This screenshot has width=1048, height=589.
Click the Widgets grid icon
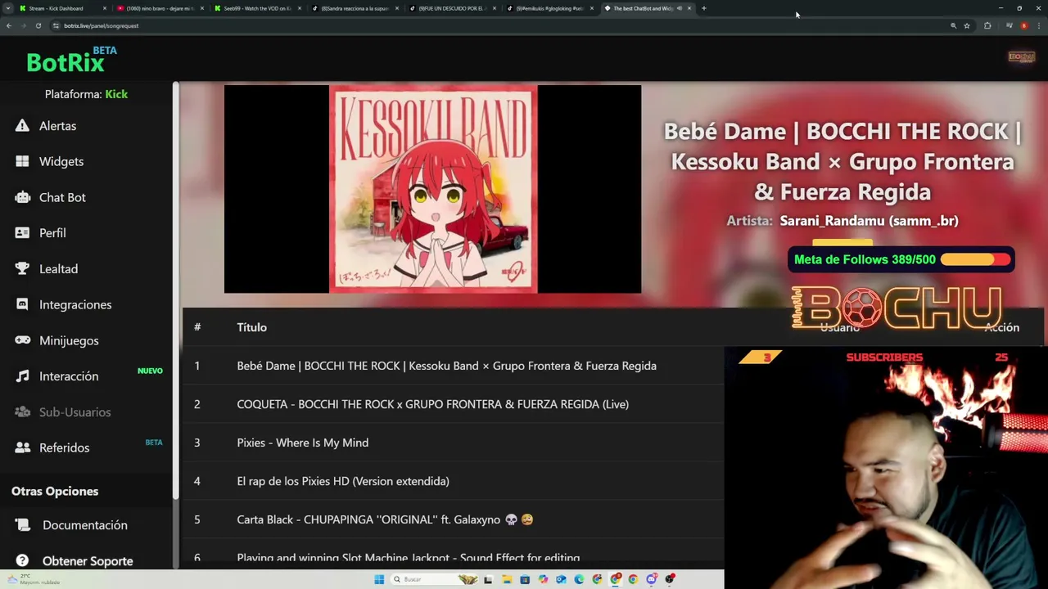click(22, 161)
